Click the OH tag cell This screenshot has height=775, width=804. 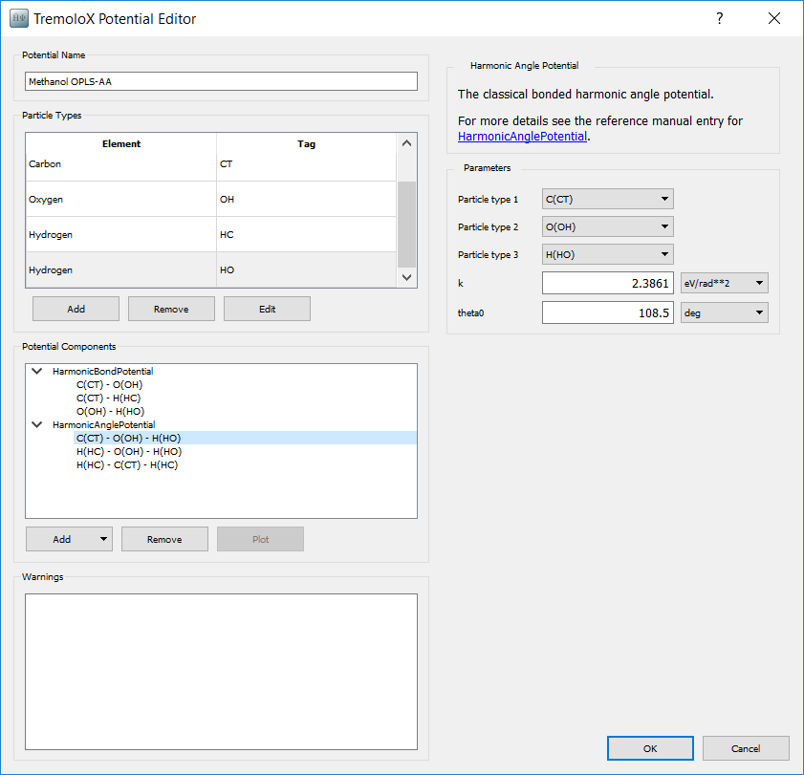click(306, 200)
